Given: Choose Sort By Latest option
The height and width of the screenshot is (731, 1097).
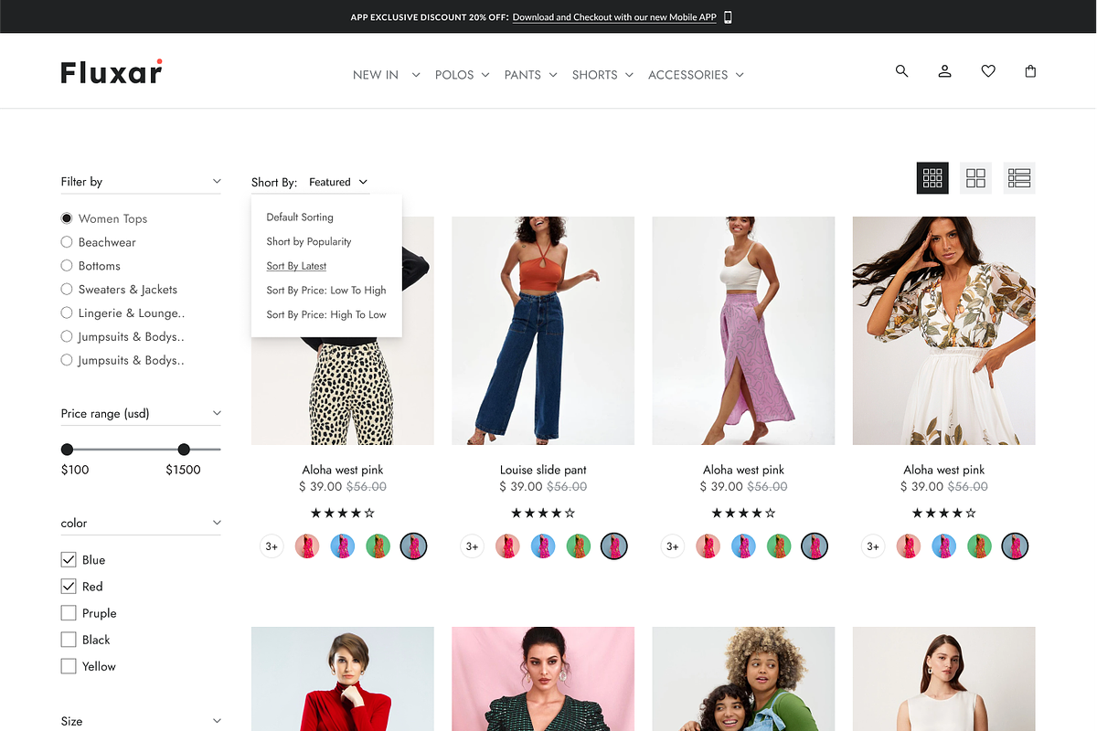Looking at the screenshot, I should [296, 266].
